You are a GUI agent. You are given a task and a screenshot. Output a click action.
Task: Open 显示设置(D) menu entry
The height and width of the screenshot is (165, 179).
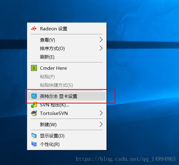[67, 136]
